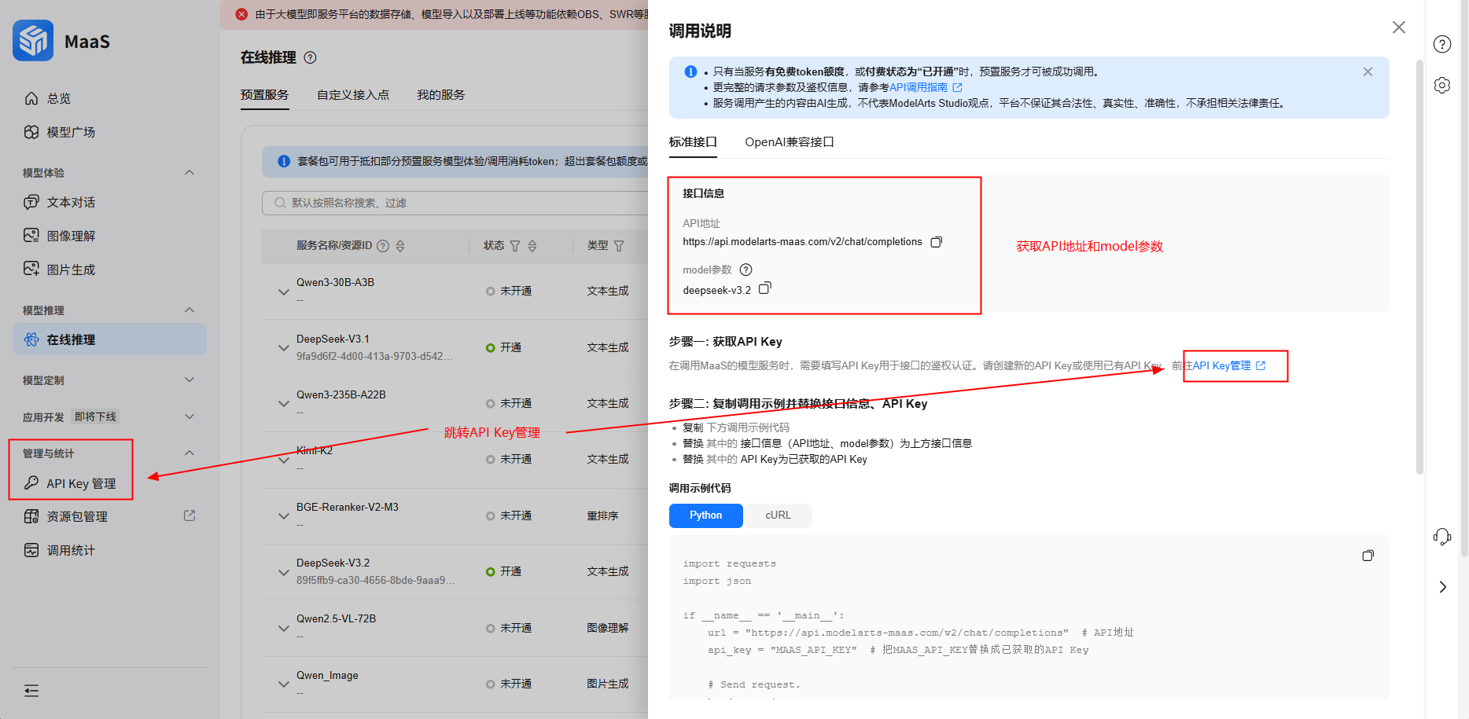Image resolution: width=1469 pixels, height=719 pixels.
Task: Sort the 状态 column
Action: pos(532,246)
